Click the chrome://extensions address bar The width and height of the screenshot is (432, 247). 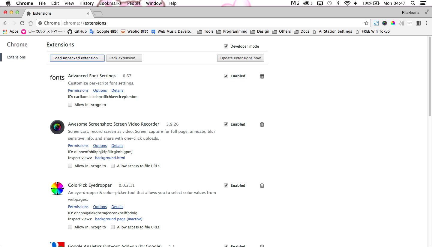203,23
